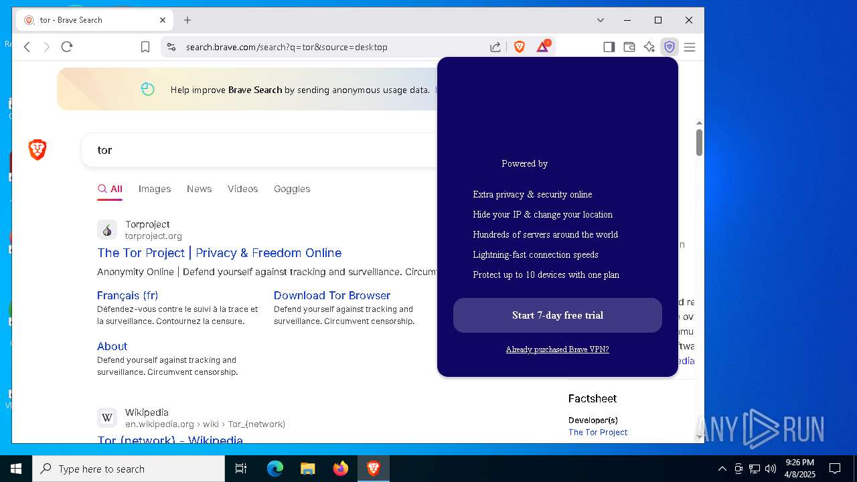Open the Brave main hamburger menu
The image size is (857, 482).
point(690,47)
